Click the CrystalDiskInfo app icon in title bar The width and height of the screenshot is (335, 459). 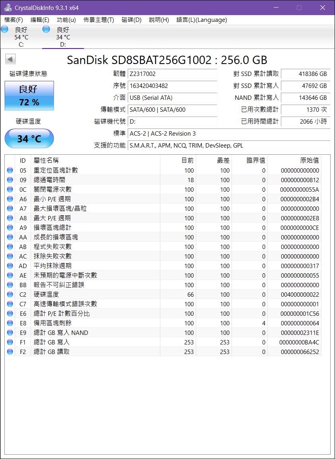(8, 8)
